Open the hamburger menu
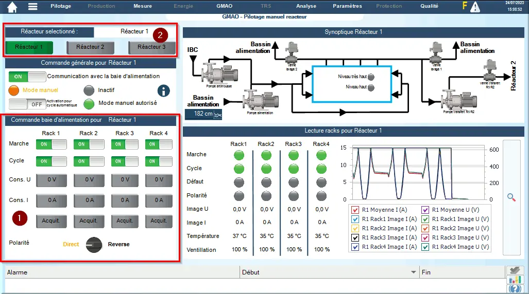 (x=33, y=6)
